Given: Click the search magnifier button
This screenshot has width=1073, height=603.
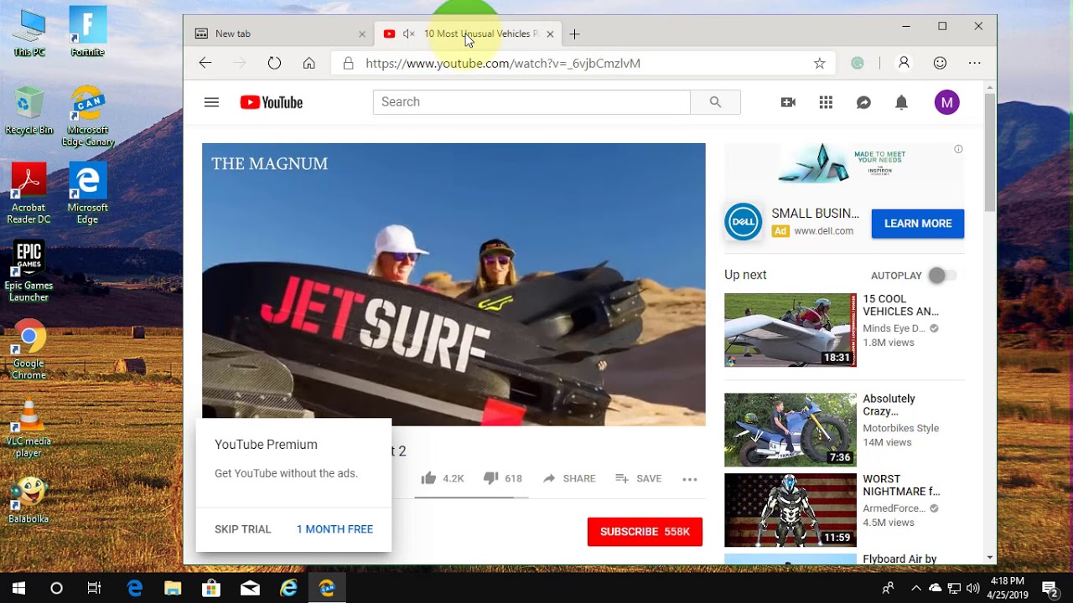Looking at the screenshot, I should coord(715,102).
